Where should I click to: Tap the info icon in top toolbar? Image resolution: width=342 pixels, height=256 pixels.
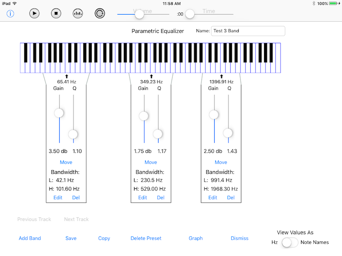10,13
